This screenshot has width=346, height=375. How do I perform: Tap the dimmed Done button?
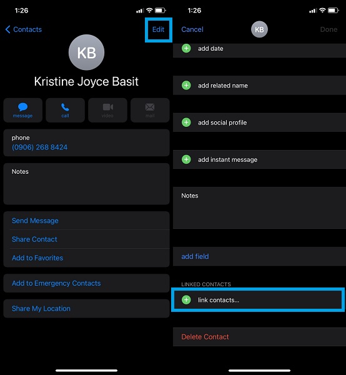pyautogui.click(x=329, y=29)
